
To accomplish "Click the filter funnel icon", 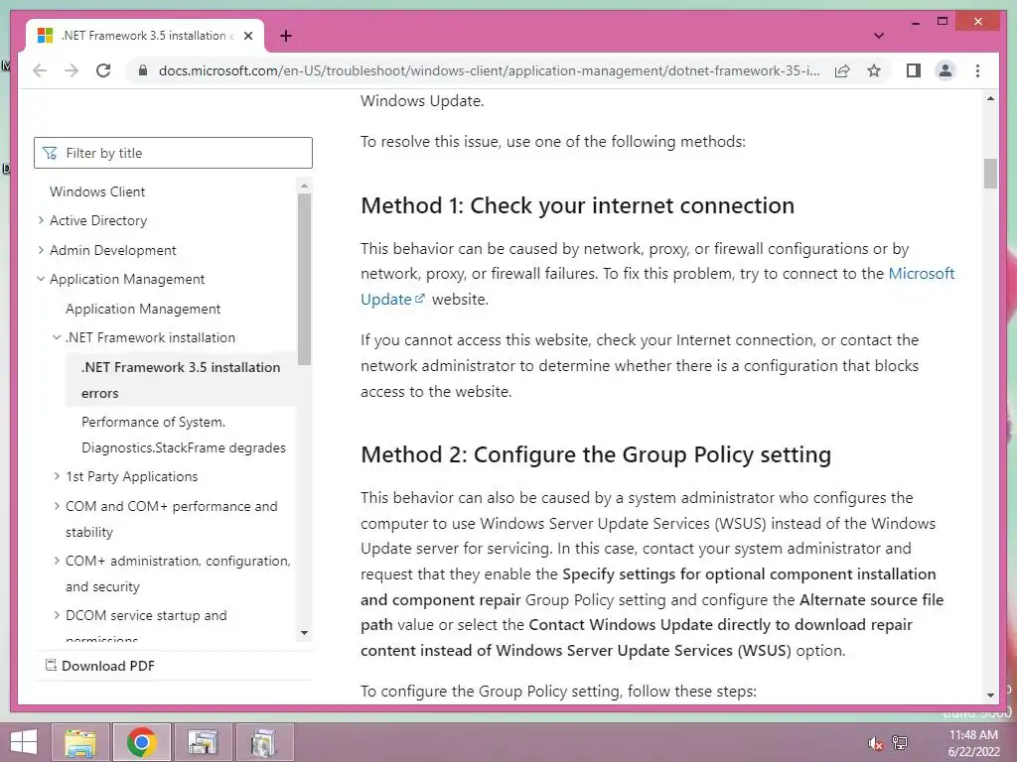I will click(50, 153).
